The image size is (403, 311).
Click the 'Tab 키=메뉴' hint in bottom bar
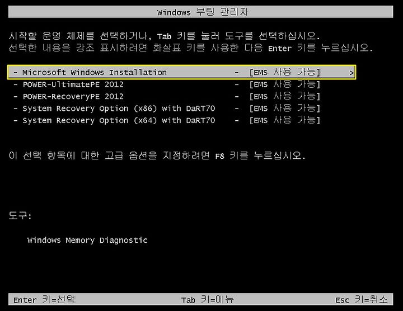(x=208, y=299)
